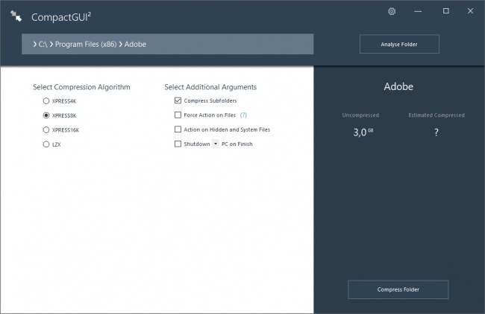Click Program Files (x86) path segment
485x314 pixels.
click(x=86, y=44)
